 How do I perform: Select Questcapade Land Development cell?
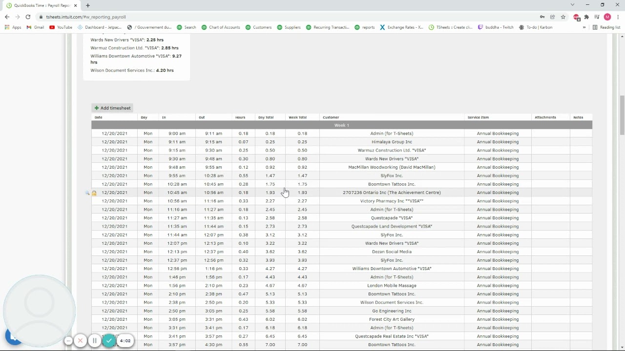(x=392, y=226)
